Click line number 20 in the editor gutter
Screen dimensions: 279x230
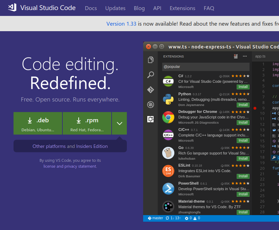(x=262, y=168)
